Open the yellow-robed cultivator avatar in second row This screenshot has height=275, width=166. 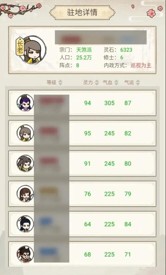25,133
